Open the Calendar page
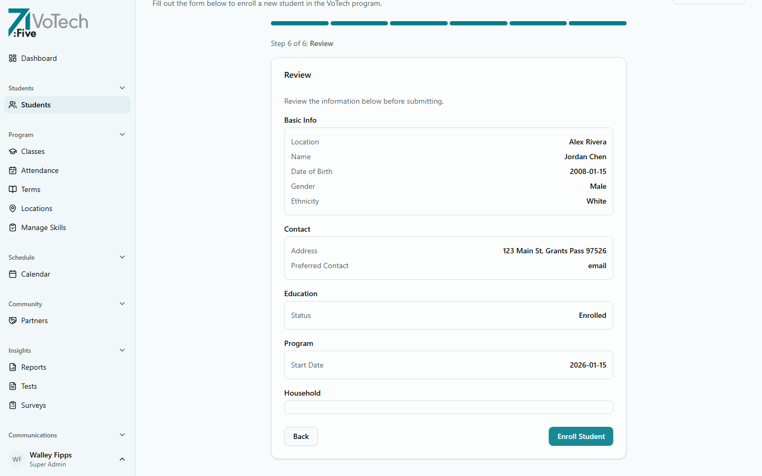762x476 pixels. 35,274
